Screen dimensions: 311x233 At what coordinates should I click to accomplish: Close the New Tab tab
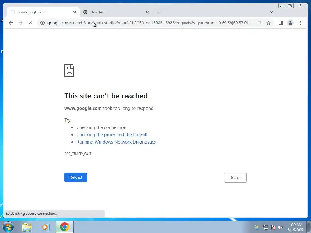tap(147, 12)
